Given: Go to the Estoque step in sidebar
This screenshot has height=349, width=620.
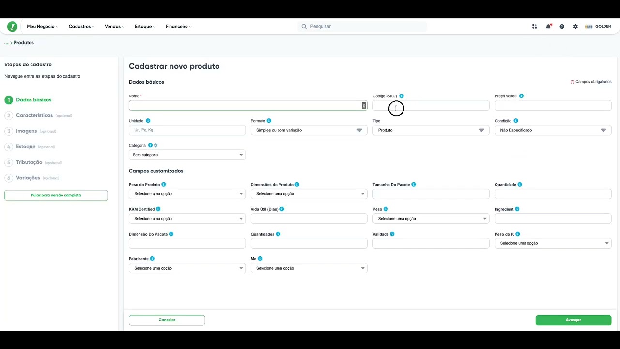Looking at the screenshot, I should [x=30, y=147].
